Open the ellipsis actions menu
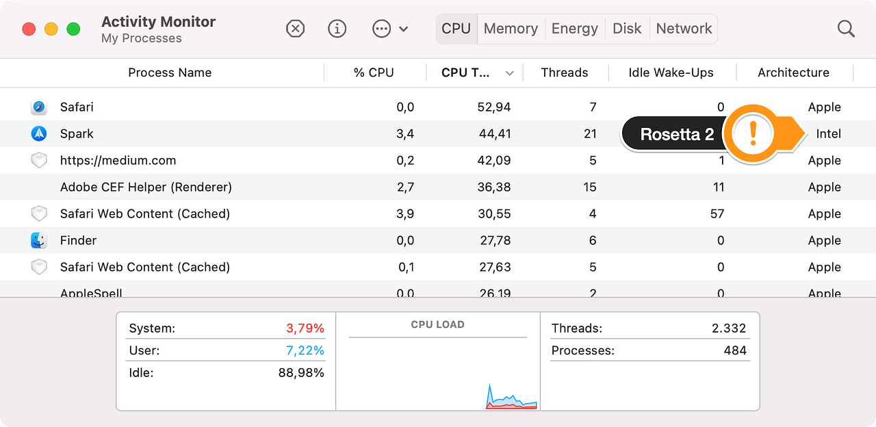Image resolution: width=876 pixels, height=427 pixels. [x=390, y=29]
